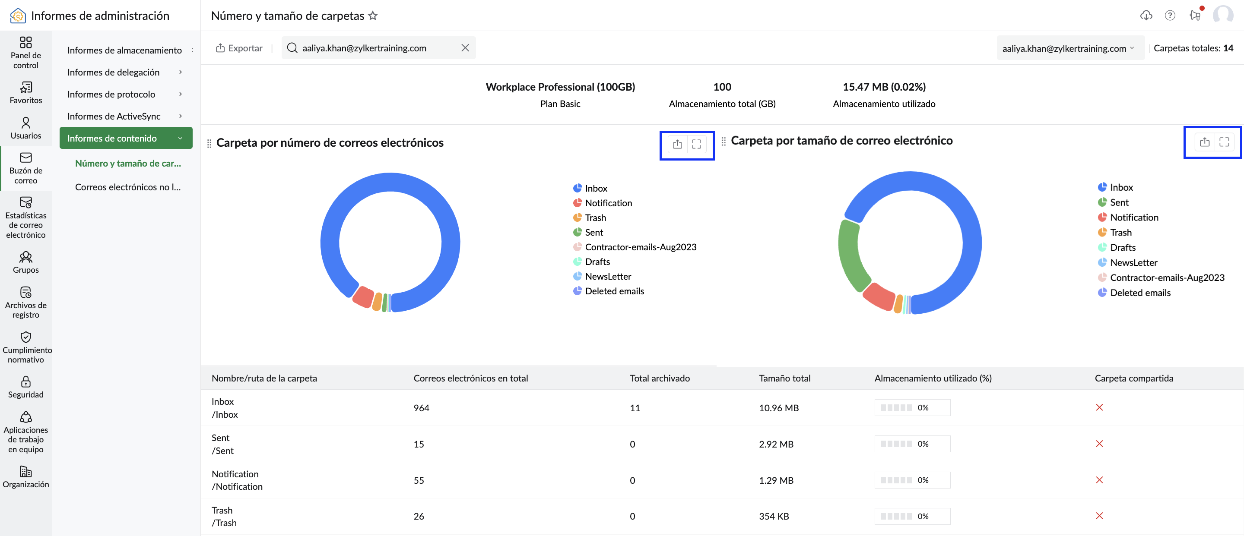Toggle the Inbox legend in count chart
Screen dimensions: 1244x536
pyautogui.click(x=590, y=188)
